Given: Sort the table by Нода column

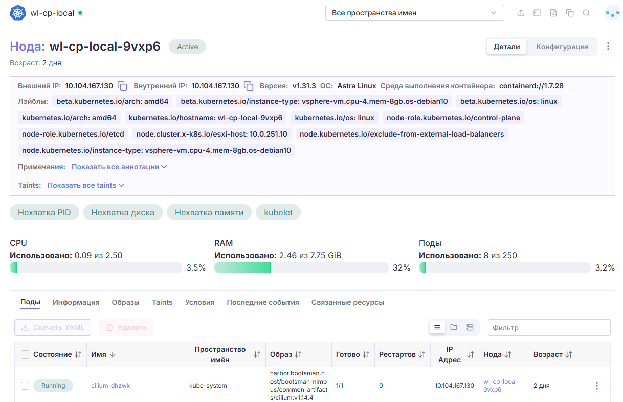Looking at the screenshot, I should click(508, 354).
